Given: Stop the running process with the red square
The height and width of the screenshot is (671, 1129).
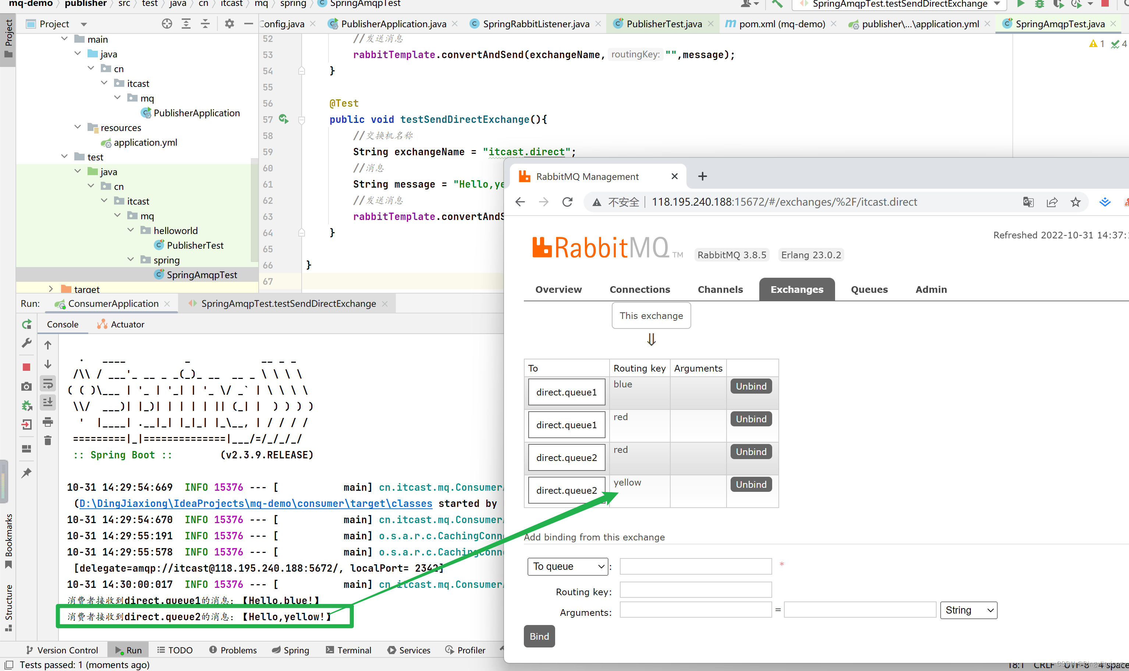Looking at the screenshot, I should [27, 367].
